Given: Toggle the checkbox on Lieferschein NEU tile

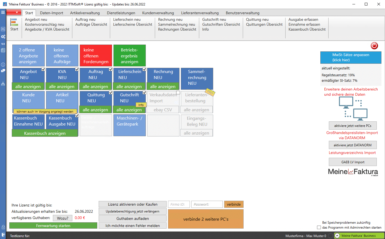Looking at the screenshot, I should pyautogui.click(x=144, y=69).
